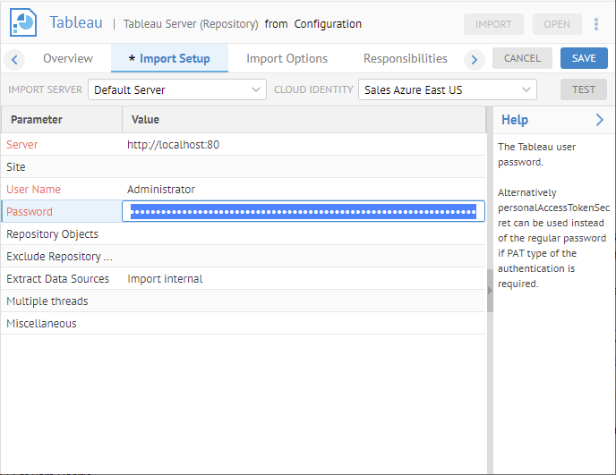Open the three-dot more options menu
Image resolution: width=616 pixels, height=475 pixels.
(596, 24)
